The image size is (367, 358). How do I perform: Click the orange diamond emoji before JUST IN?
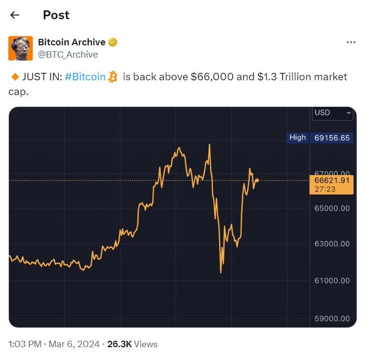coord(14,77)
